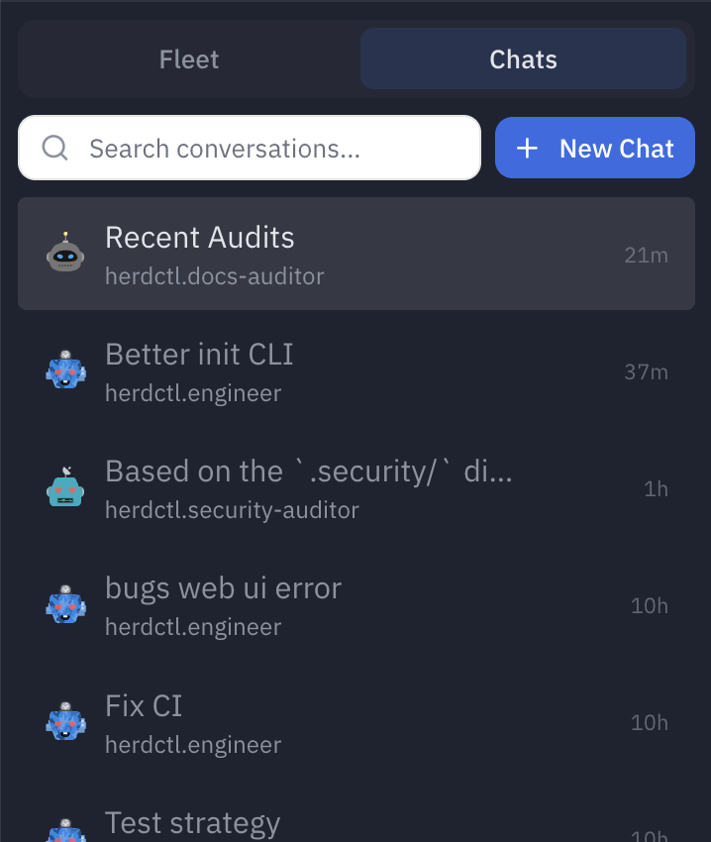Click the Fix CI robot avatar
Image resolution: width=711 pixels, height=842 pixels.
(x=66, y=721)
